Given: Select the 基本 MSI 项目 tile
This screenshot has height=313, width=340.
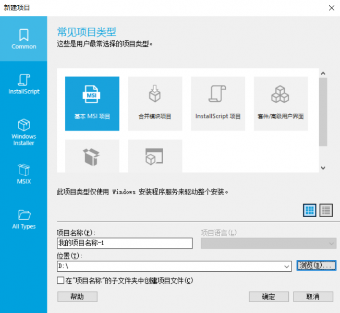Looking at the screenshot, I should coord(92,104).
